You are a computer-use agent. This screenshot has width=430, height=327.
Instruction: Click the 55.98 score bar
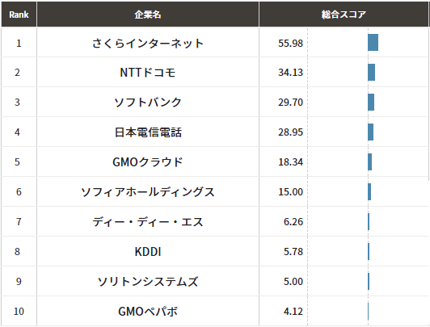click(373, 43)
